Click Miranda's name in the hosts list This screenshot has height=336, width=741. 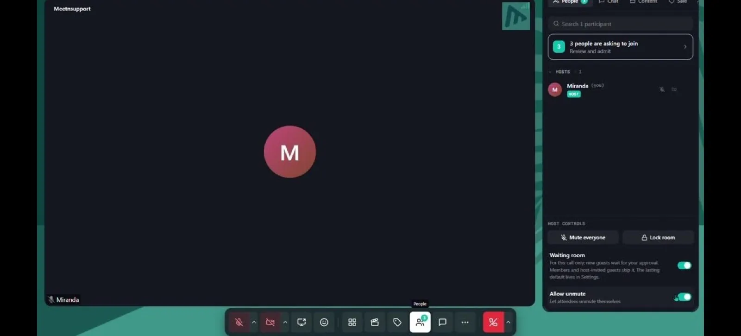578,86
